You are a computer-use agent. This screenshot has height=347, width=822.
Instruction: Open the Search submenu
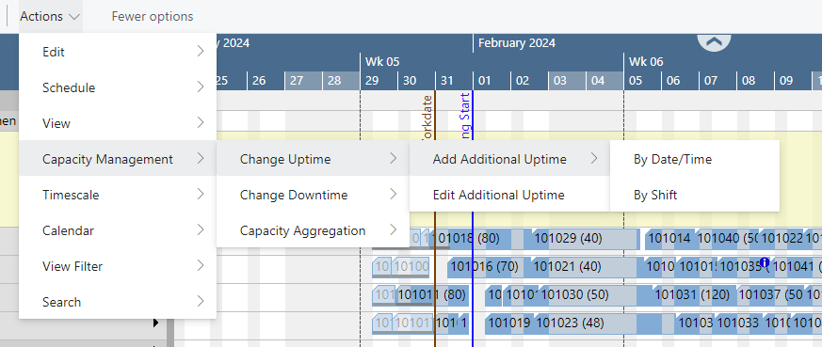click(x=118, y=302)
